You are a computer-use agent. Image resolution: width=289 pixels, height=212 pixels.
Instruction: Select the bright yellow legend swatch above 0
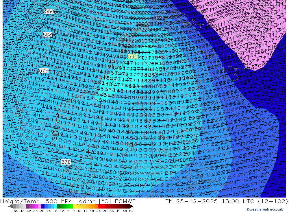point(75,207)
